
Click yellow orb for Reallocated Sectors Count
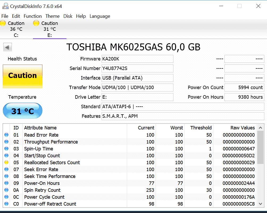(6, 162)
